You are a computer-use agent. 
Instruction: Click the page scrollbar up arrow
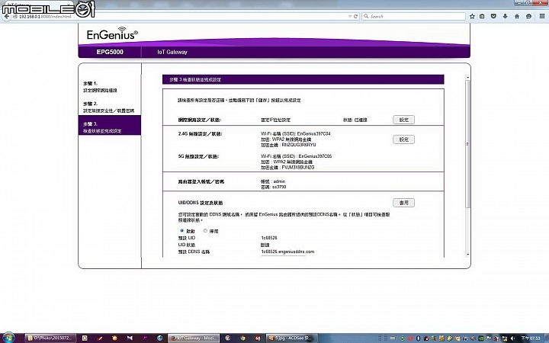(x=467, y=77)
